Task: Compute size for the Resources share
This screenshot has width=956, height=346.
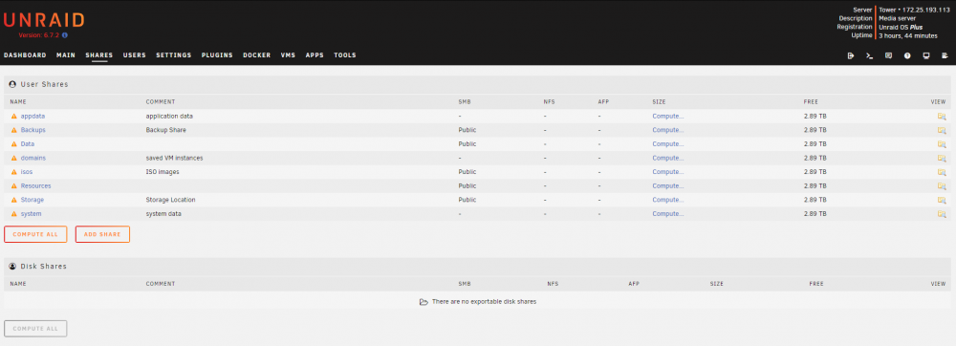Action: click(668, 185)
